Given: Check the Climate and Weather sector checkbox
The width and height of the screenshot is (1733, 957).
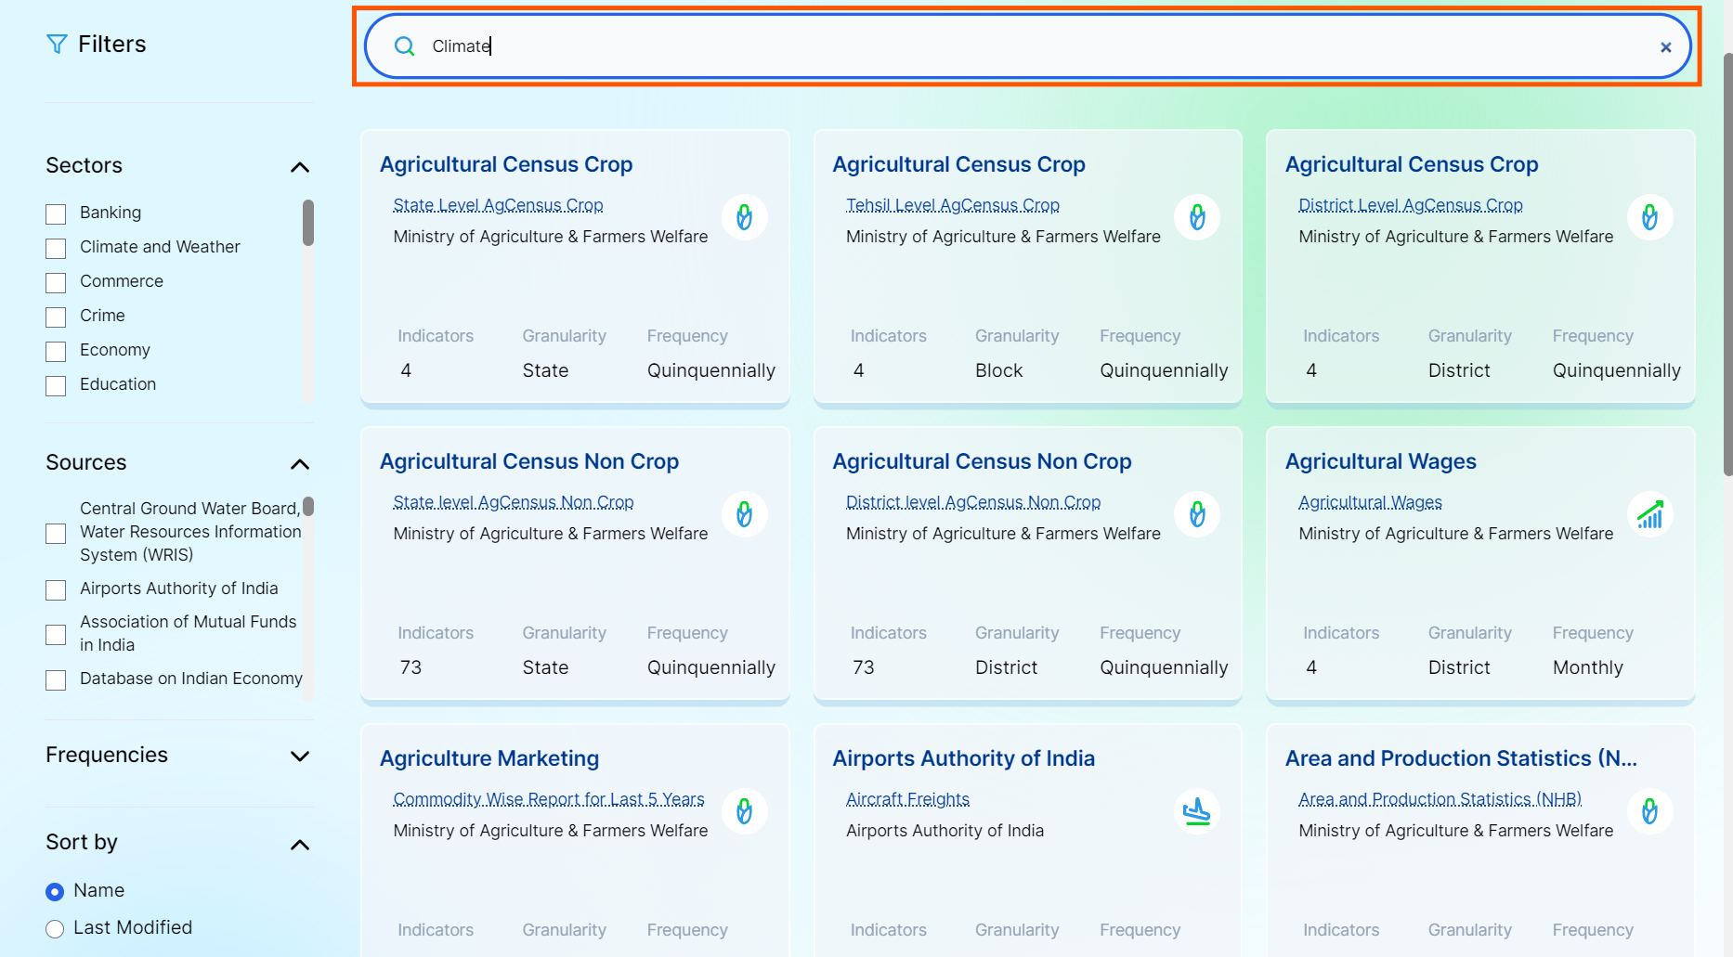Looking at the screenshot, I should (x=56, y=248).
